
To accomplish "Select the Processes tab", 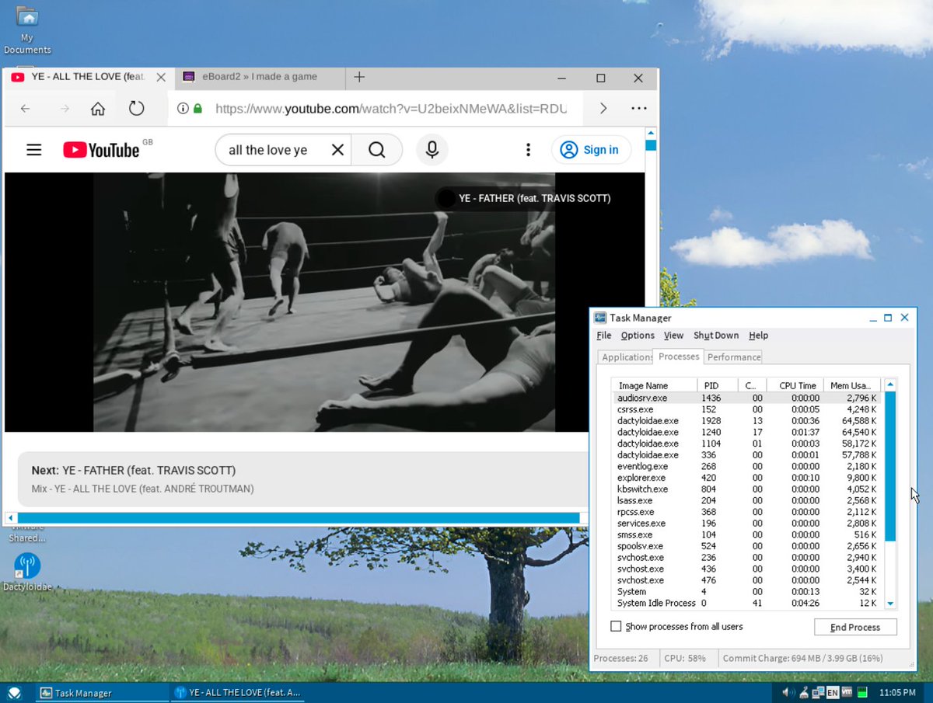I will coord(679,357).
